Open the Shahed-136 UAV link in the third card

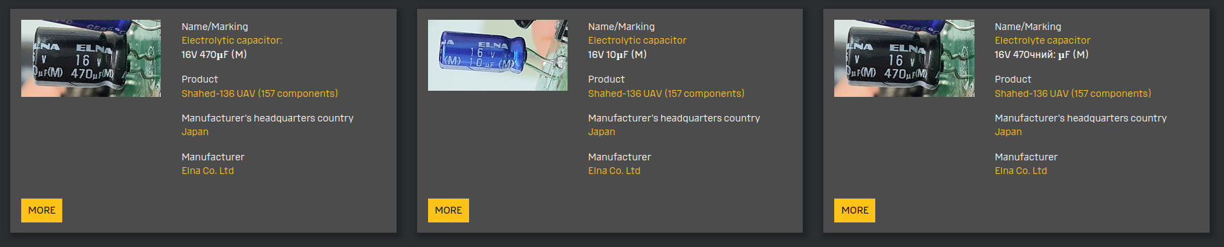point(1073,93)
